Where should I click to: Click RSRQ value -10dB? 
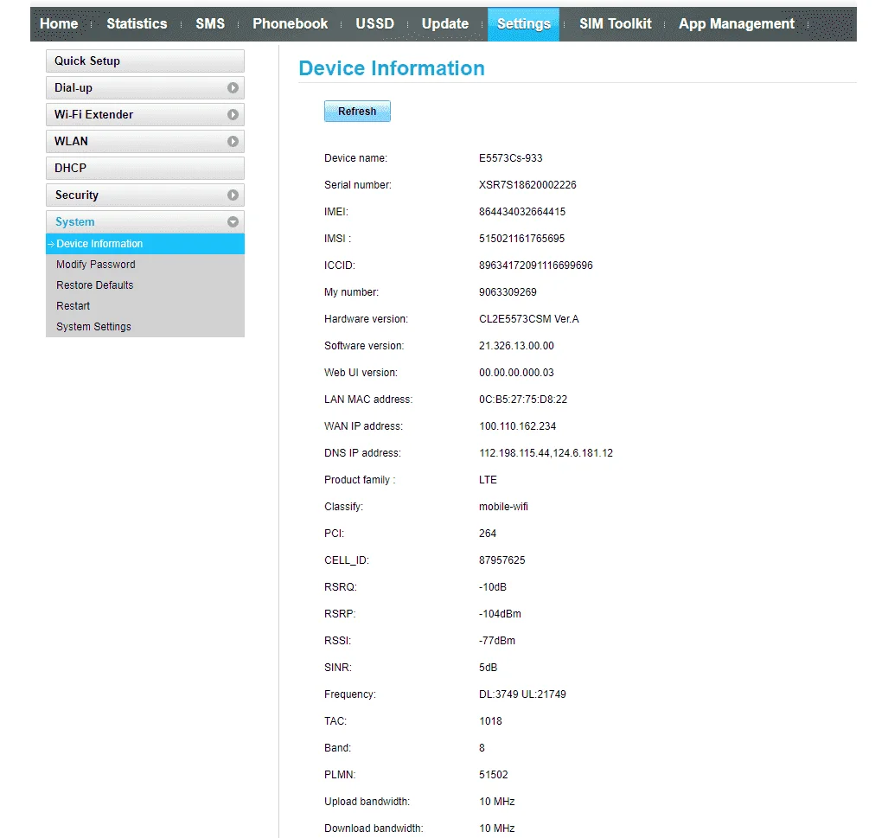click(493, 587)
